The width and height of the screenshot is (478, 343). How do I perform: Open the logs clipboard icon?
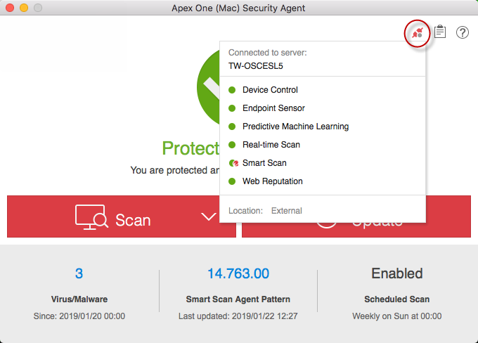pyautogui.click(x=440, y=32)
